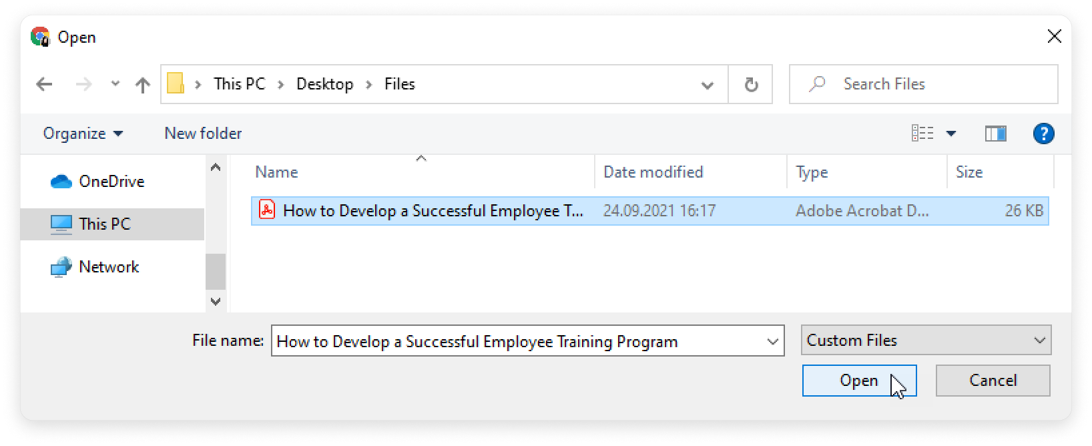Viewport: 1092px width, 446px height.
Task: Click the folder icon in address bar
Action: pyautogui.click(x=176, y=84)
